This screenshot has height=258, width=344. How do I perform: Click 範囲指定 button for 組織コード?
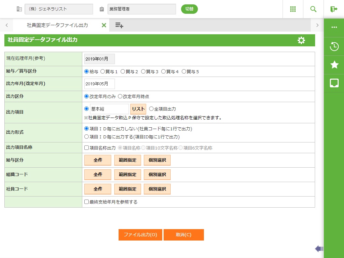pyautogui.click(x=127, y=175)
